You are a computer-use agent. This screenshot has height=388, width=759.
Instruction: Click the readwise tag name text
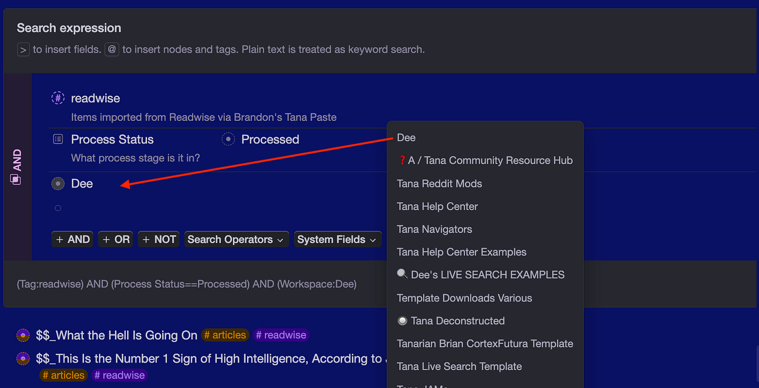(95, 98)
